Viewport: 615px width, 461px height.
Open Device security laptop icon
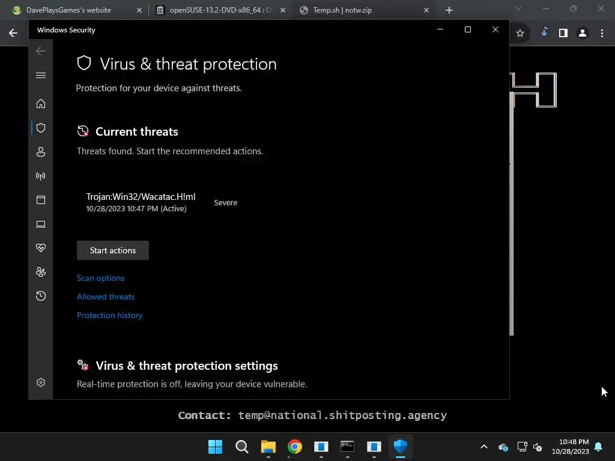pyautogui.click(x=41, y=224)
